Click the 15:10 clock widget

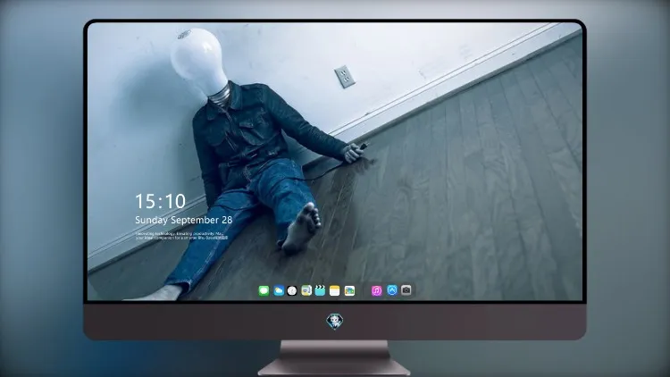[x=160, y=201]
